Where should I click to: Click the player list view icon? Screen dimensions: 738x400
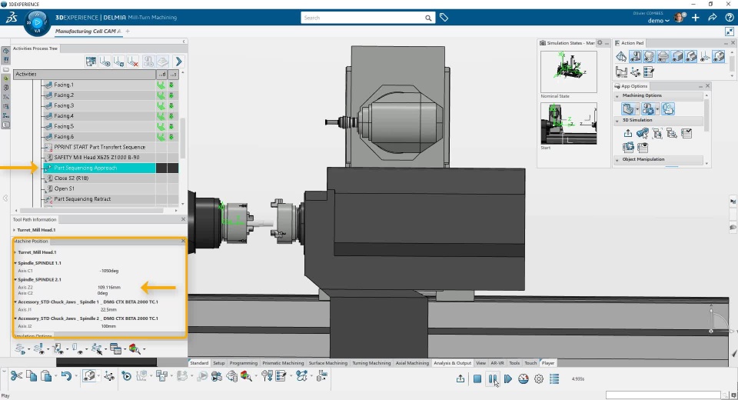coord(554,378)
